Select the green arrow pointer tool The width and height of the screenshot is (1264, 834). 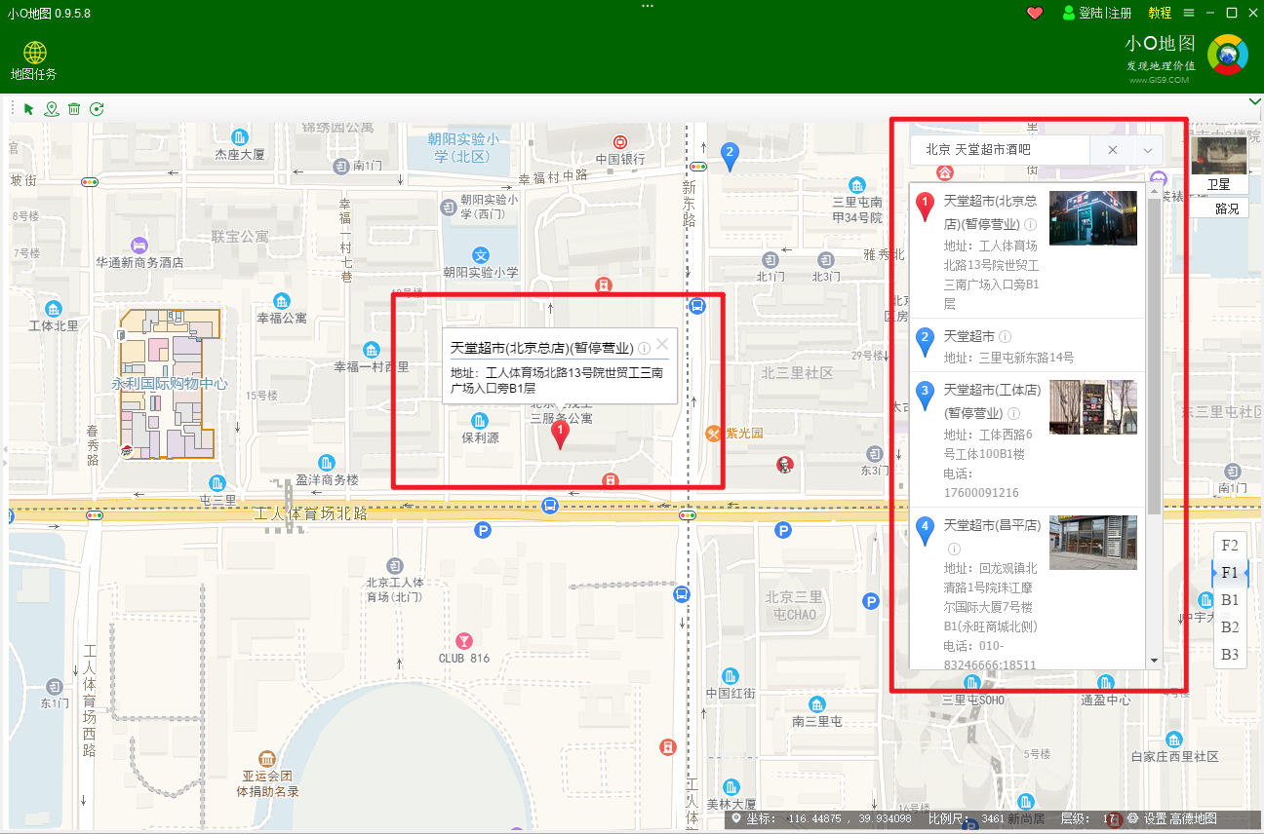[x=29, y=108]
